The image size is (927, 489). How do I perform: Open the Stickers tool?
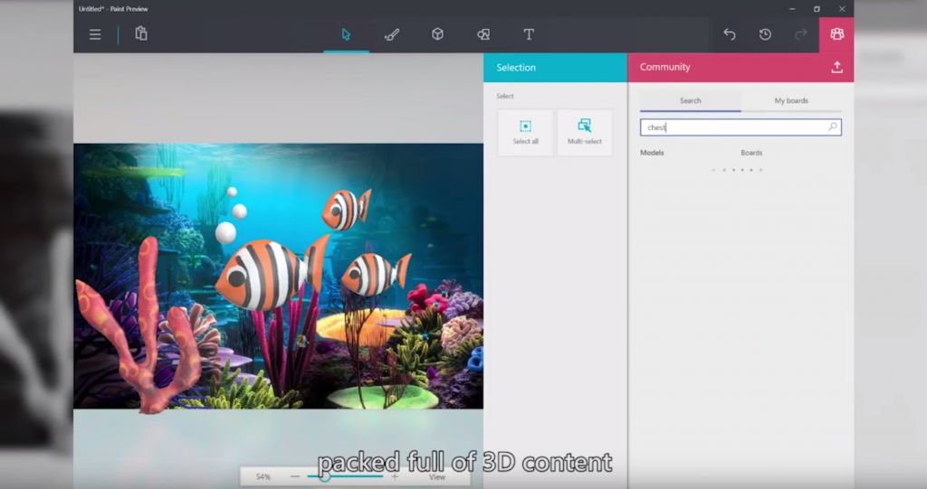pyautogui.click(x=483, y=34)
